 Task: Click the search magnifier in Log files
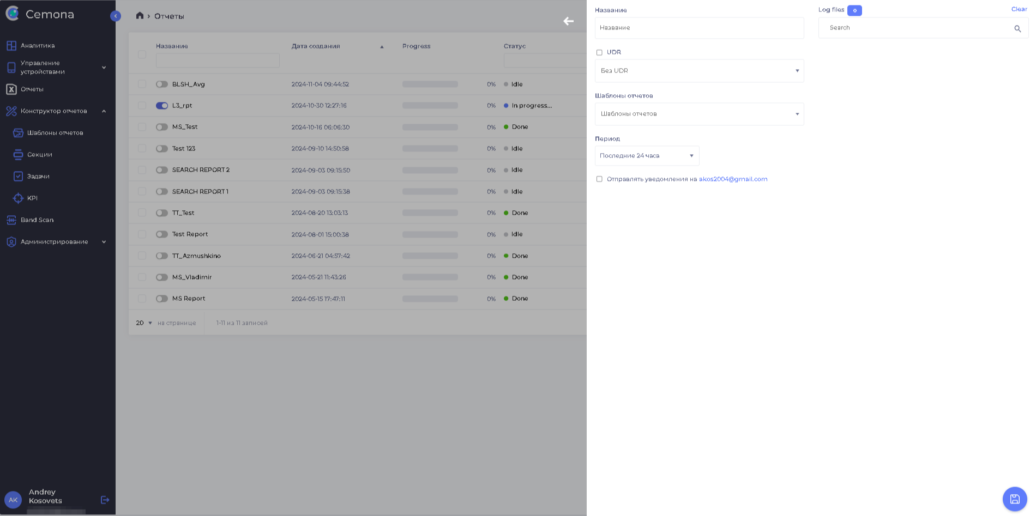coord(1017,28)
